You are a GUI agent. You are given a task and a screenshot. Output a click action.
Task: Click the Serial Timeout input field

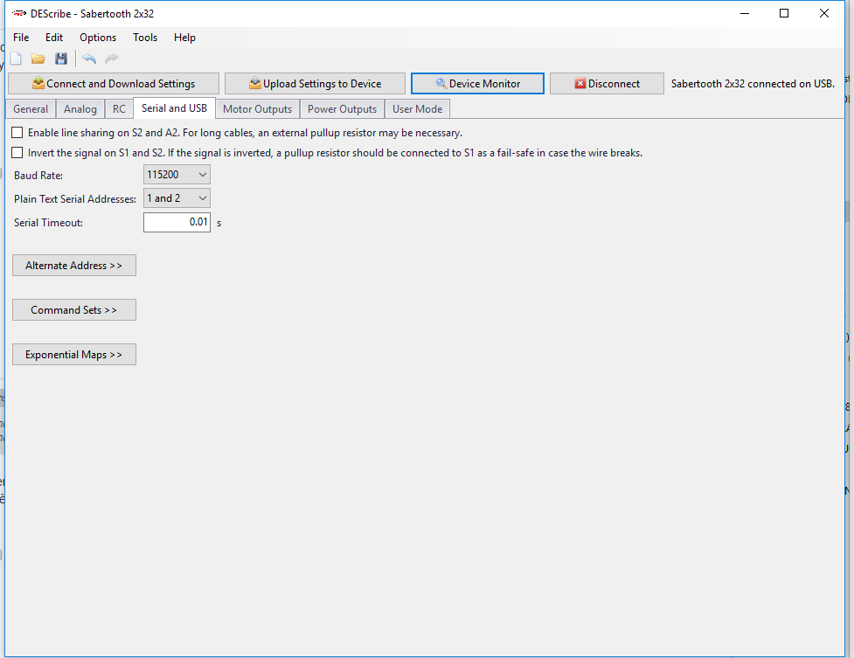pyautogui.click(x=177, y=222)
